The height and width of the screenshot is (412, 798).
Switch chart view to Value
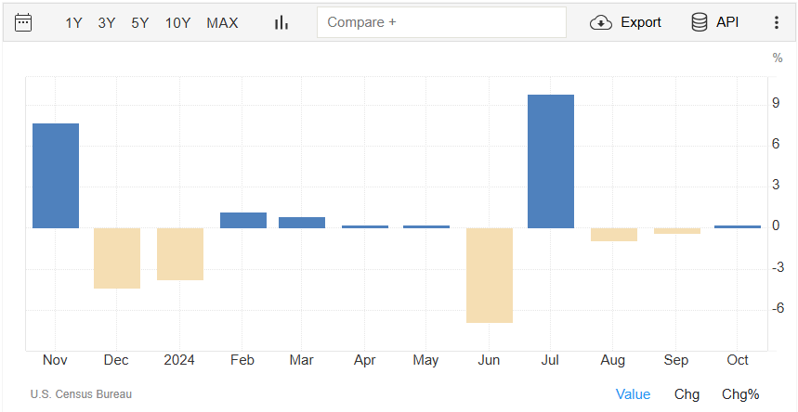(x=633, y=394)
